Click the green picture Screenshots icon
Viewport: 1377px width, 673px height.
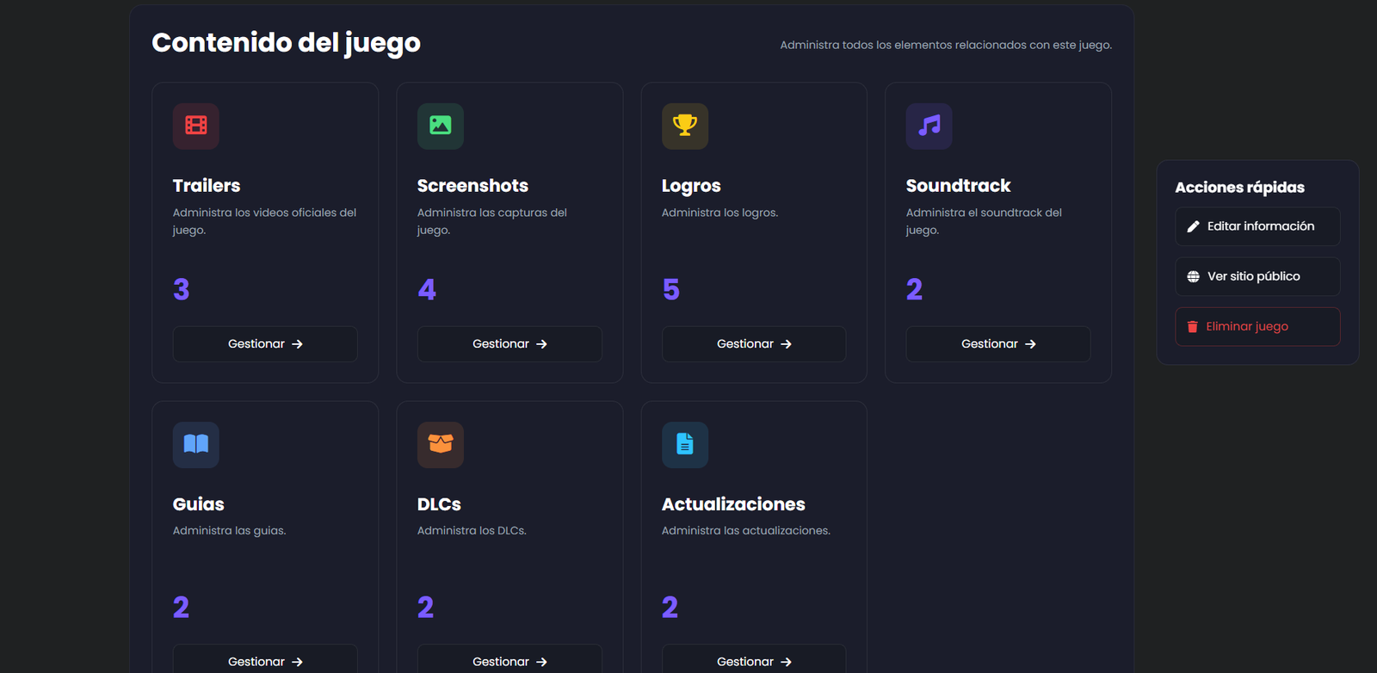(441, 126)
